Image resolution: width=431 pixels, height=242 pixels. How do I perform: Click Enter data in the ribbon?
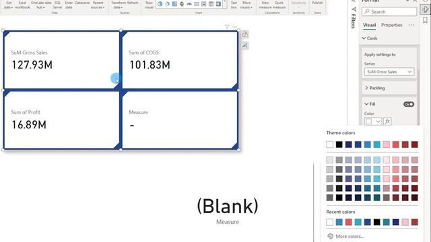tap(69, 5)
